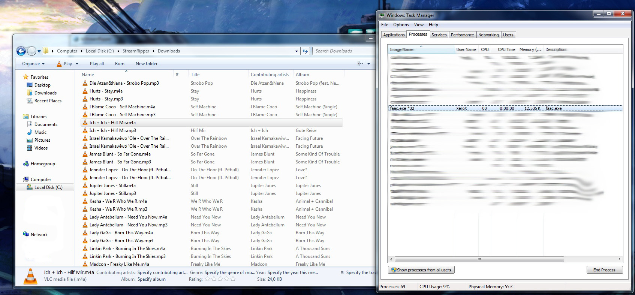The image size is (635, 295).
Task: Click Specify album field in details pane
Action: 151,279
